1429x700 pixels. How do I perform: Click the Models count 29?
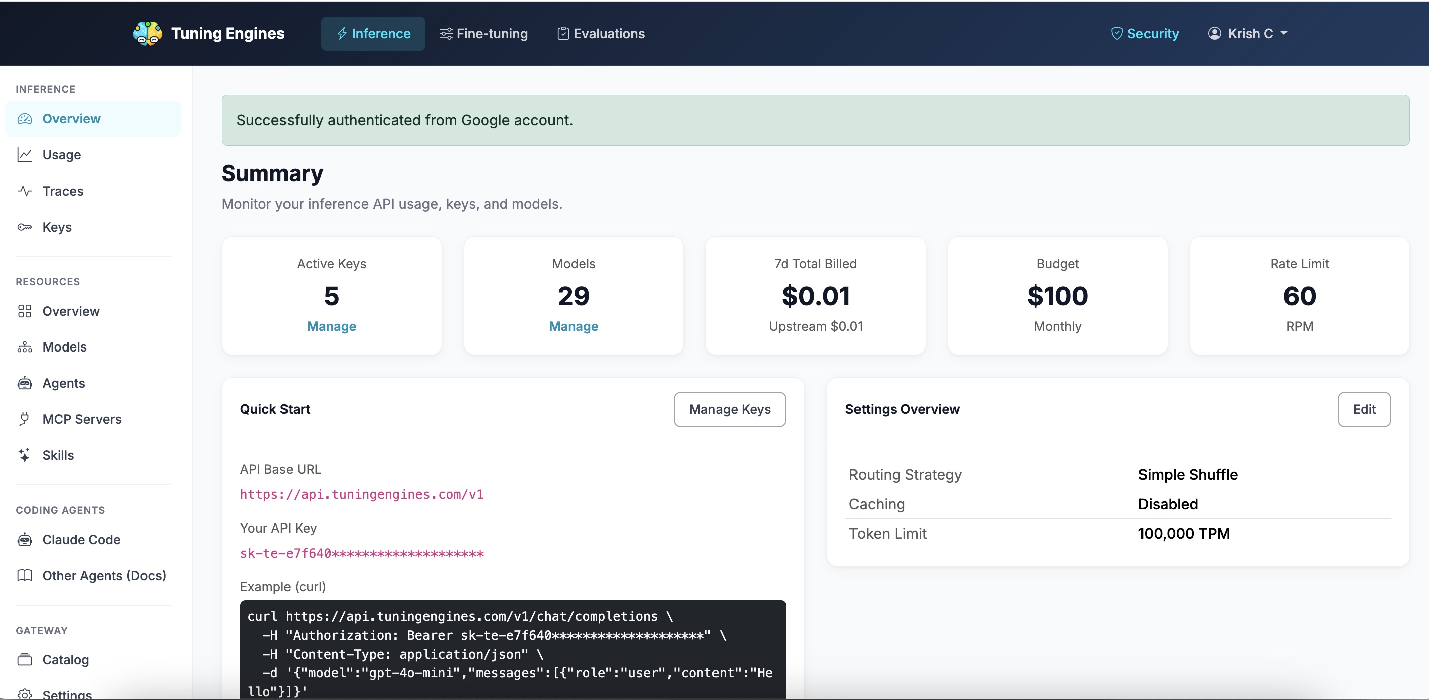click(x=574, y=296)
